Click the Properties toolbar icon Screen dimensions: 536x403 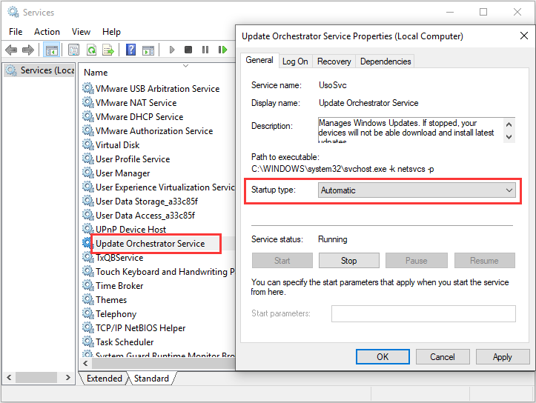(74, 50)
